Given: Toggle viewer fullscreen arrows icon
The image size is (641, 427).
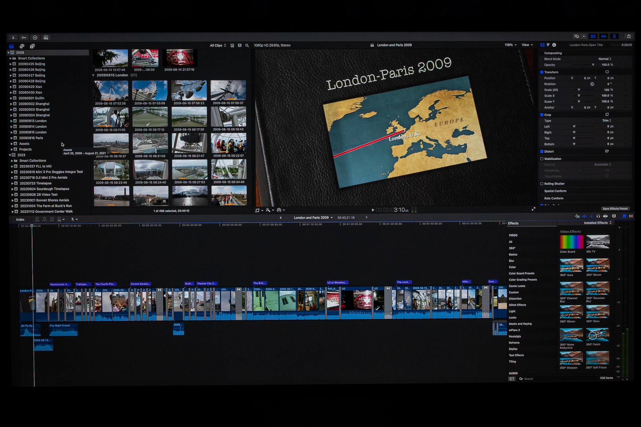Looking at the screenshot, I should tap(533, 209).
